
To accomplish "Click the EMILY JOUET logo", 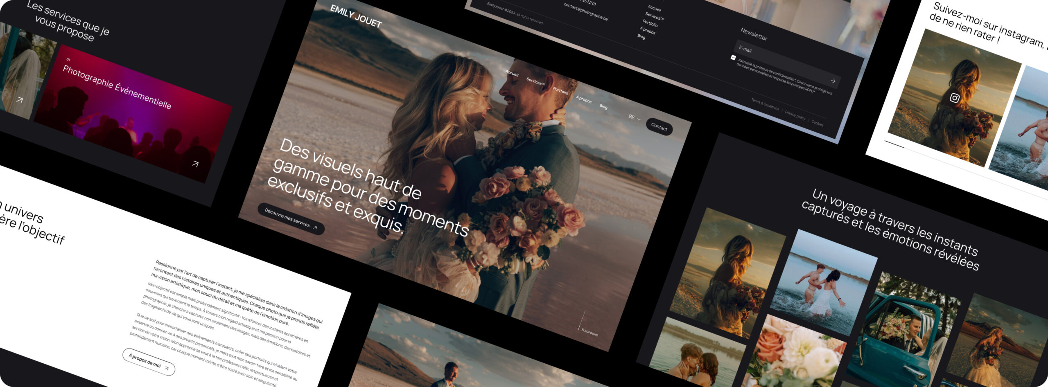I will point(356,16).
